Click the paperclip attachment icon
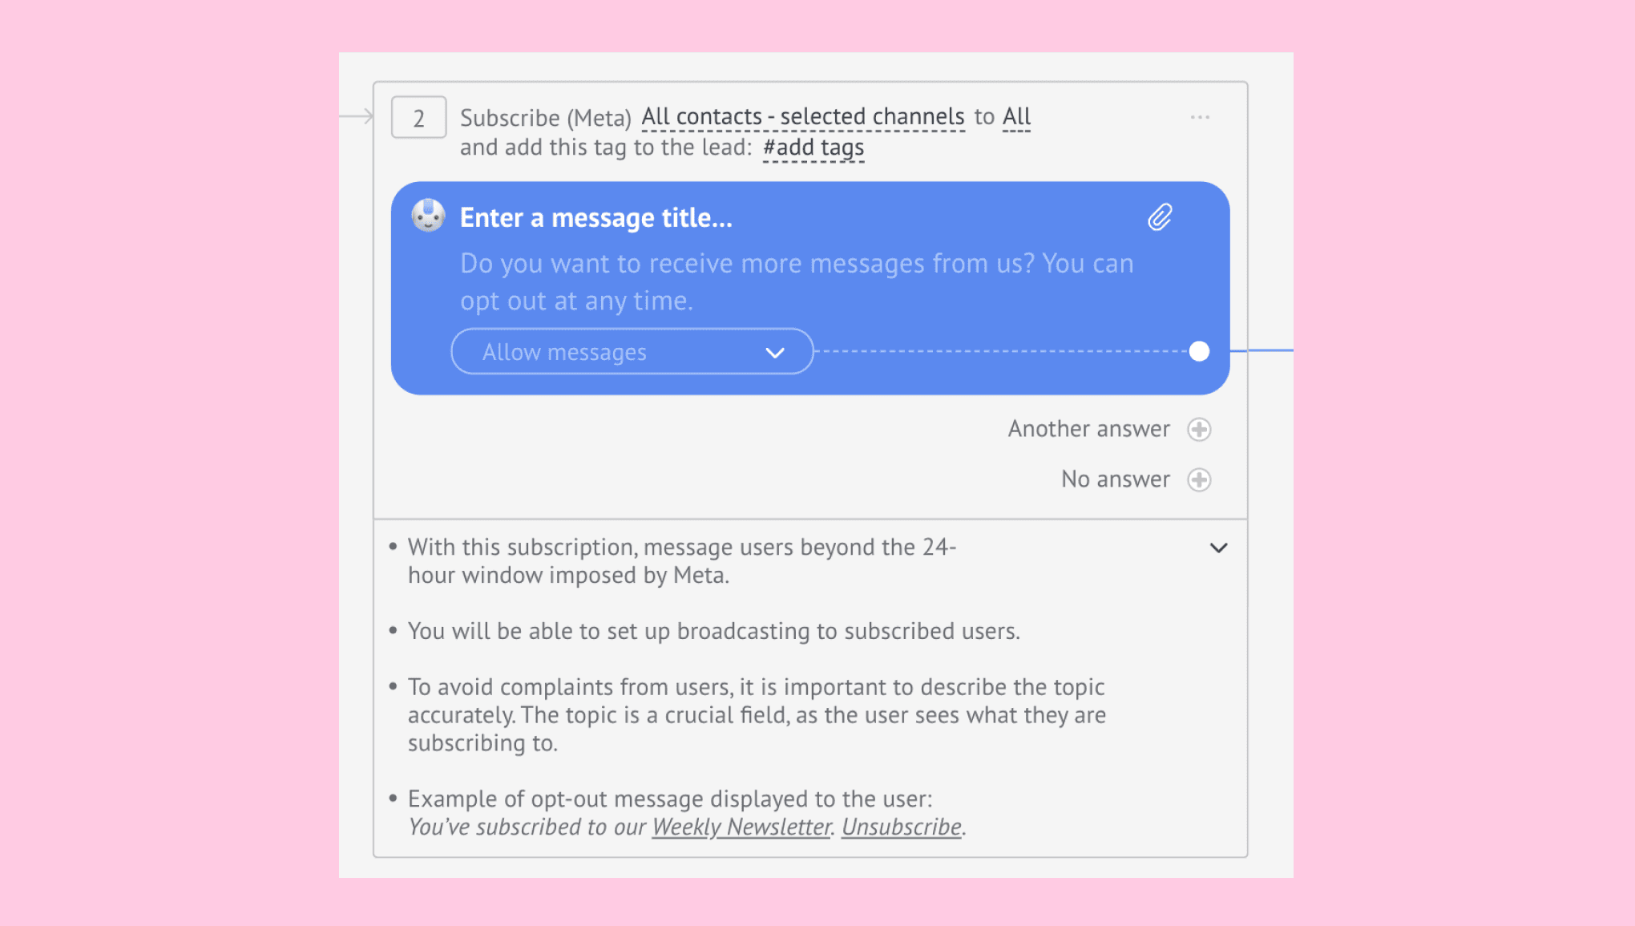Screen dimensions: 1635x926 (x=1160, y=217)
